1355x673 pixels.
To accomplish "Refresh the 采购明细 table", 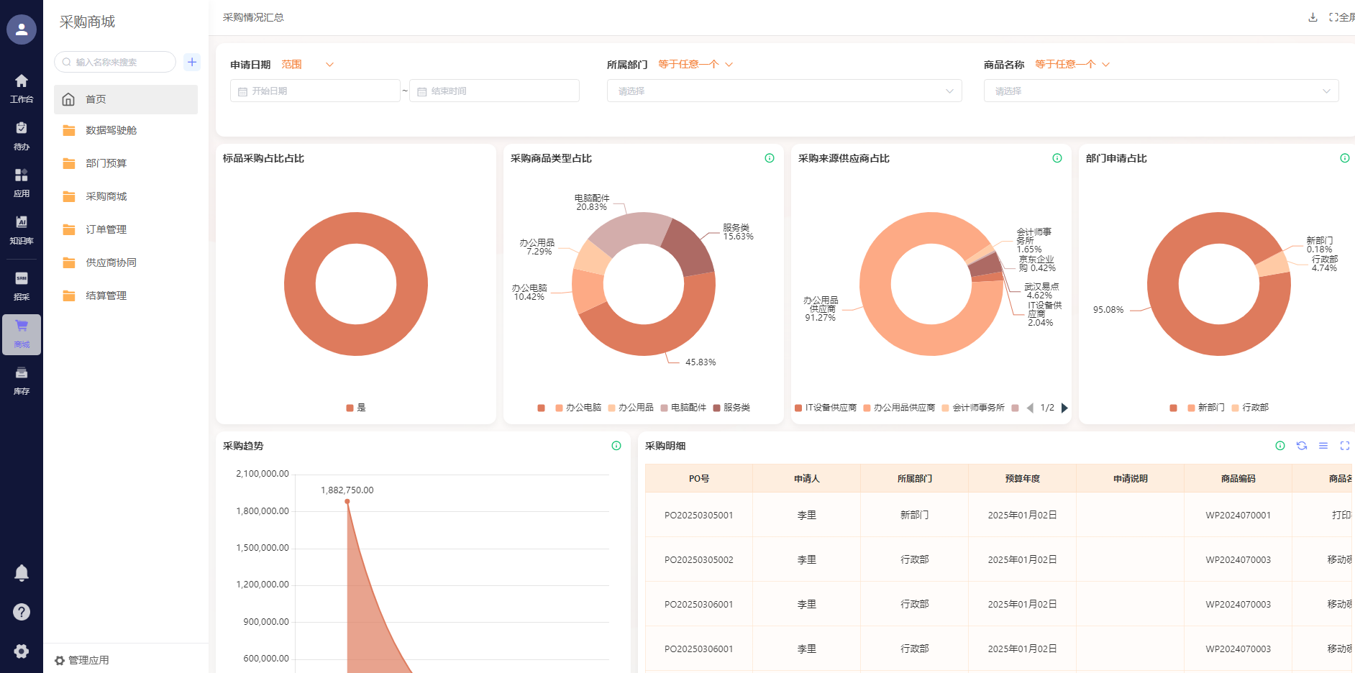I will click(x=1301, y=446).
